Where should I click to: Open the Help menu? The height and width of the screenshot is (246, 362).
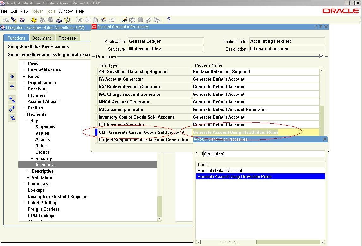click(80, 11)
